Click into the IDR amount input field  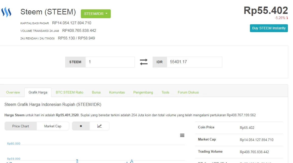click(194, 62)
